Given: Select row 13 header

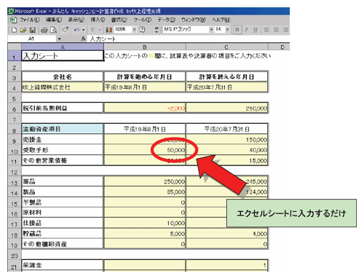Looking at the screenshot, I should click(14, 181).
